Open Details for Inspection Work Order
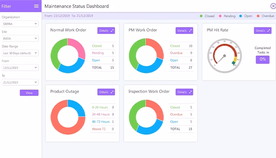Screen dimensions: 276x158 coord(184,92)
